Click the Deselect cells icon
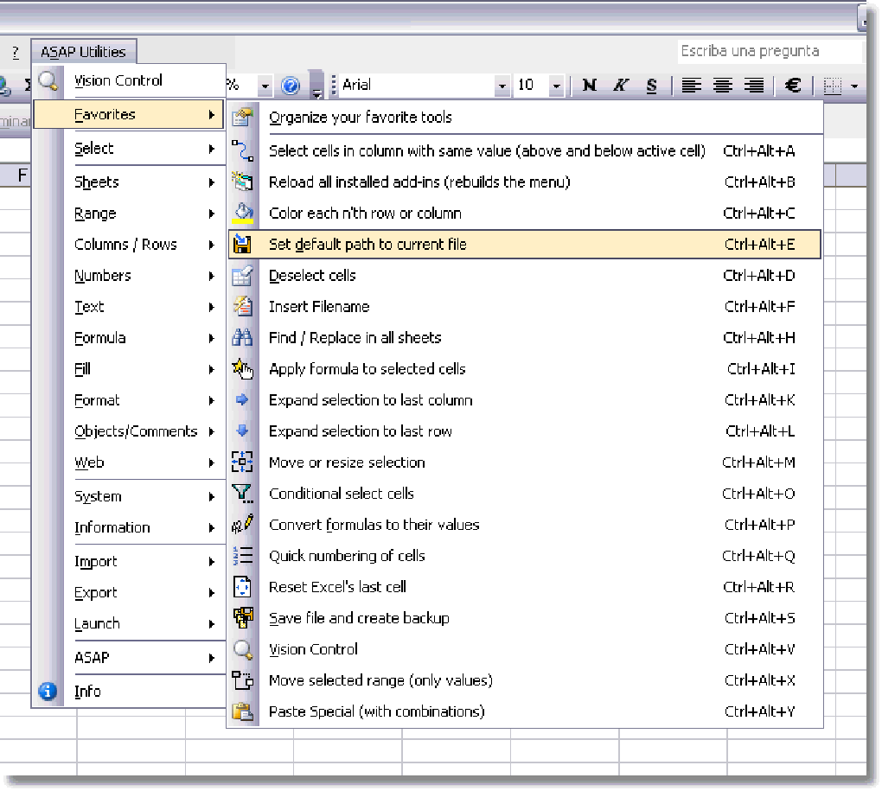 (242, 276)
